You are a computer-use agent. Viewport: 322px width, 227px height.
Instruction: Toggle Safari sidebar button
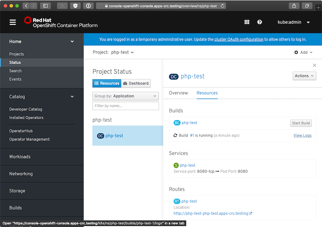[x=45, y=6]
